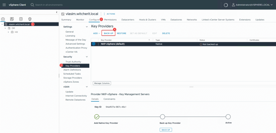Click the user account icon

tap(233, 5)
